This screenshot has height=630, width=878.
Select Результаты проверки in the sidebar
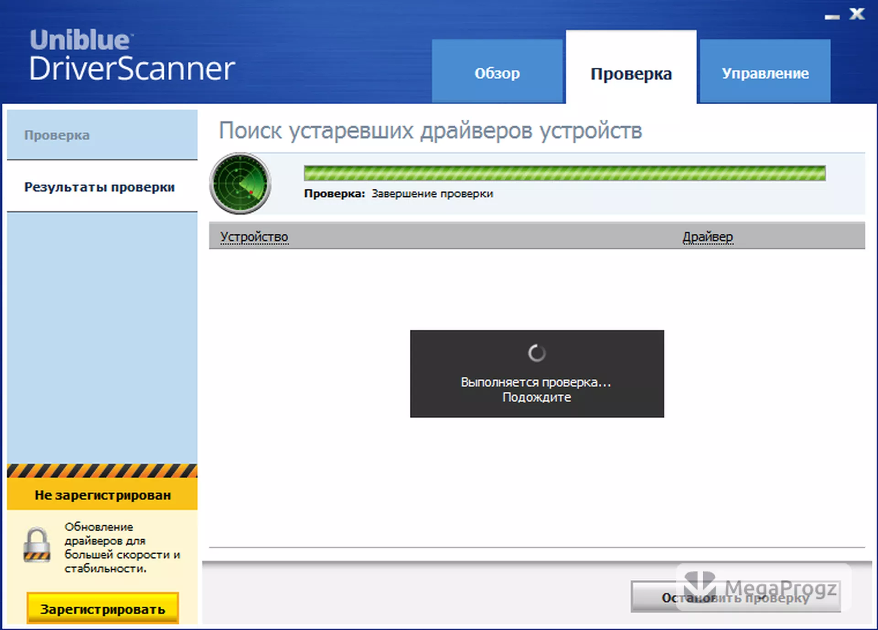102,186
